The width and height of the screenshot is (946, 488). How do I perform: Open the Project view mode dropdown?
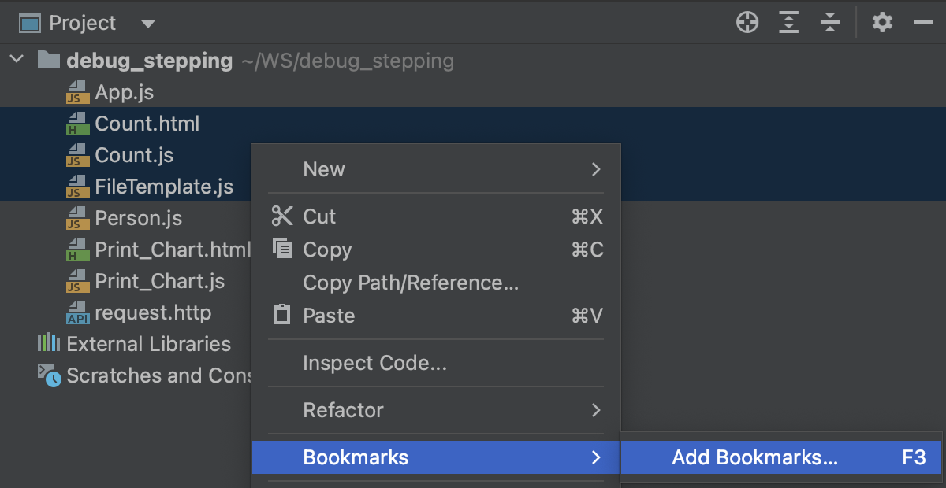point(147,22)
